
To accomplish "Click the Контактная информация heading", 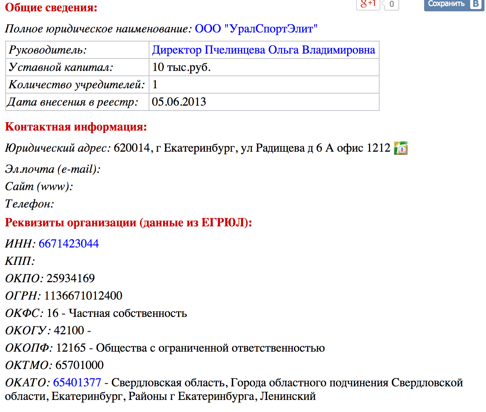I will click(x=76, y=127).
